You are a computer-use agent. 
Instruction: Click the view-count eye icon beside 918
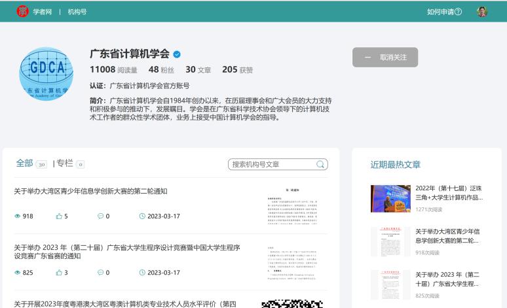click(18, 216)
